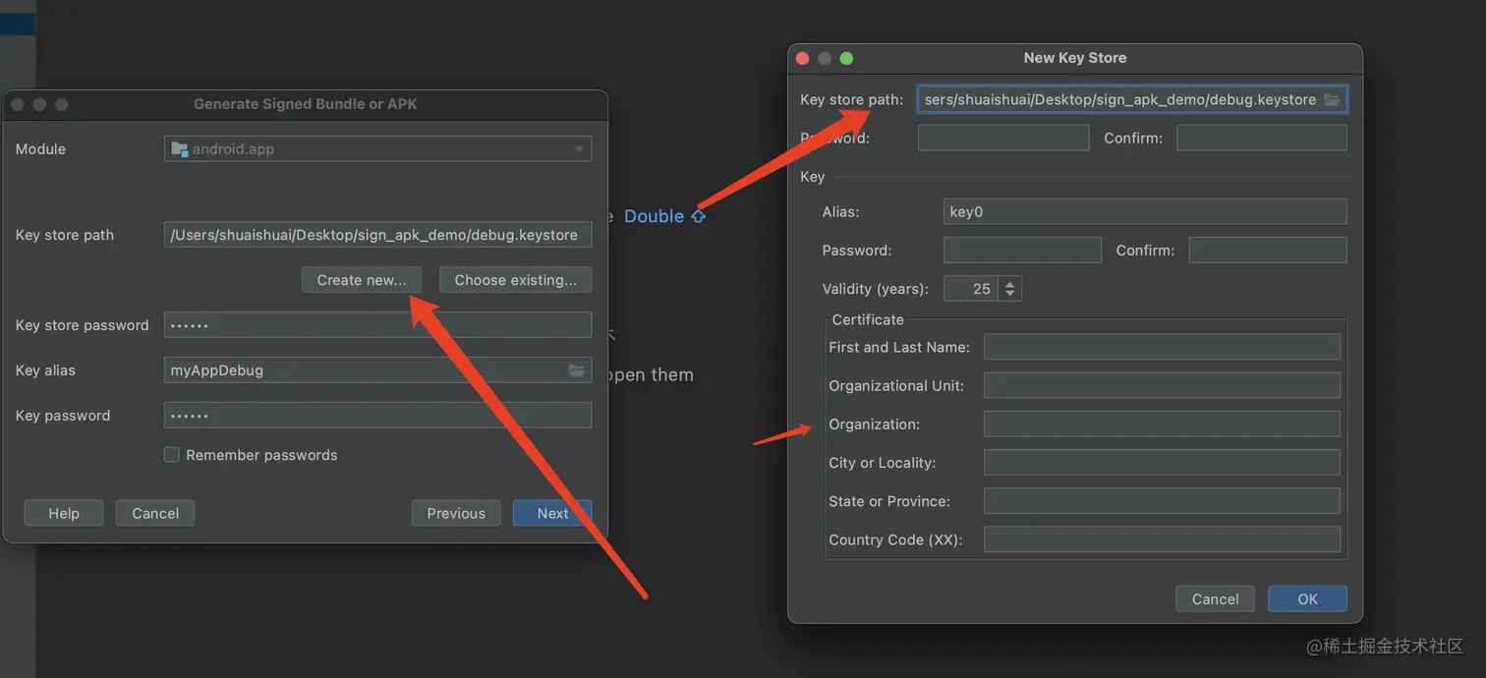
Task: Click the Country Code (XX) field
Action: tap(1162, 539)
